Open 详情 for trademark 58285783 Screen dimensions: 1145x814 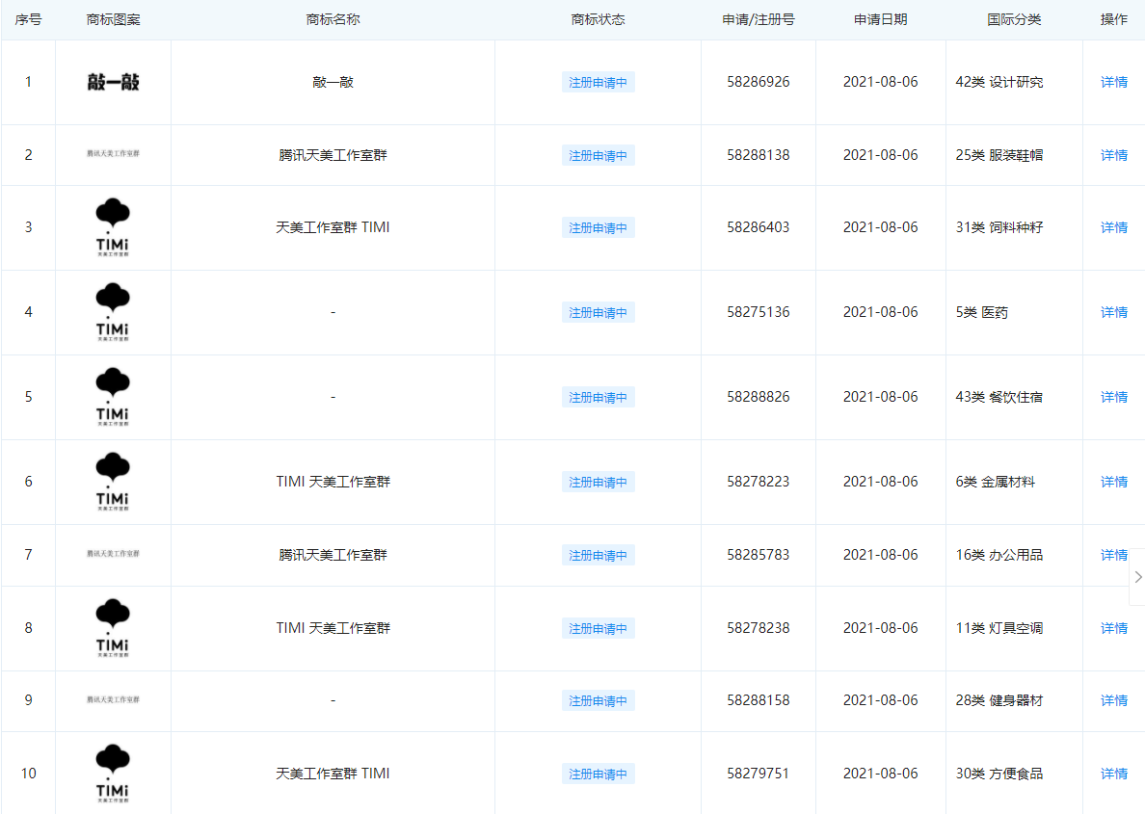click(1113, 555)
